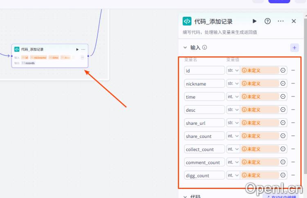Expand the 代码 section
Screen dimensions: 307x198
(x=185, y=196)
